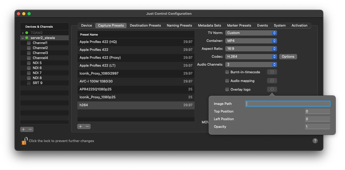Select server2_stewie in device list

[44, 38]
